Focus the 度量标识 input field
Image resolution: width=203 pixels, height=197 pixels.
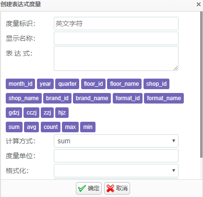pyautogui.click(x=116, y=23)
